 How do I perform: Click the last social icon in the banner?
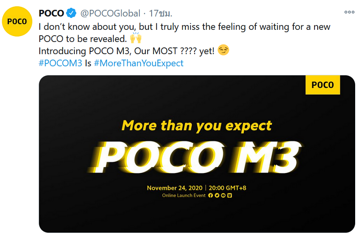[x=229, y=196]
